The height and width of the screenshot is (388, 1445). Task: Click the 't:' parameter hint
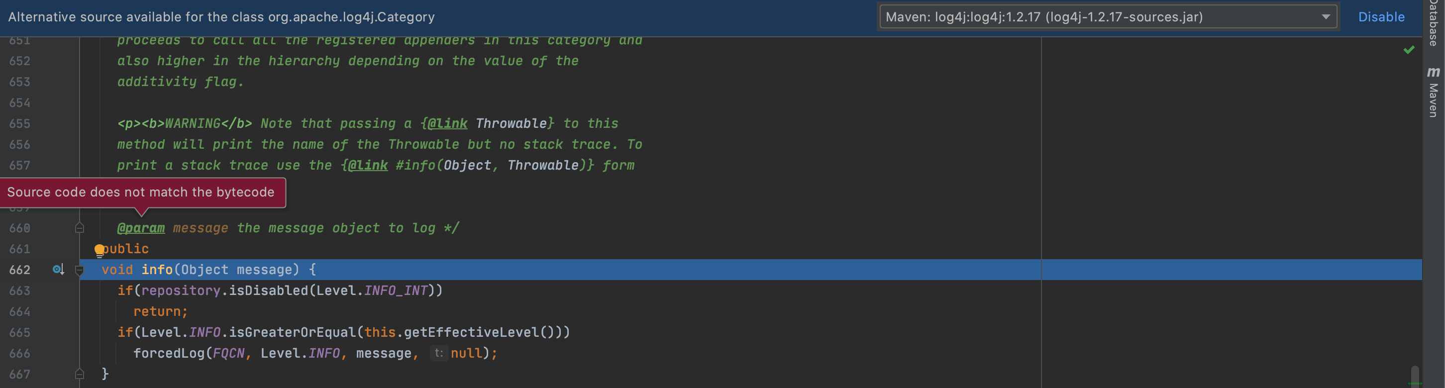tap(439, 353)
